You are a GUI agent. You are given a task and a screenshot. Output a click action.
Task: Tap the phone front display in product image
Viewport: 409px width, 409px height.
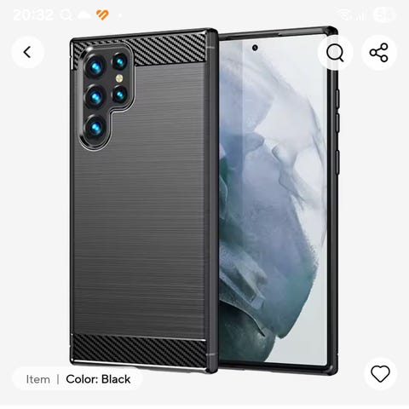[x=273, y=199]
